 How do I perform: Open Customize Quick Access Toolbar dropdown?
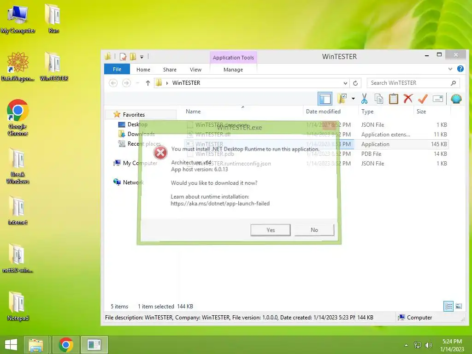click(x=142, y=57)
